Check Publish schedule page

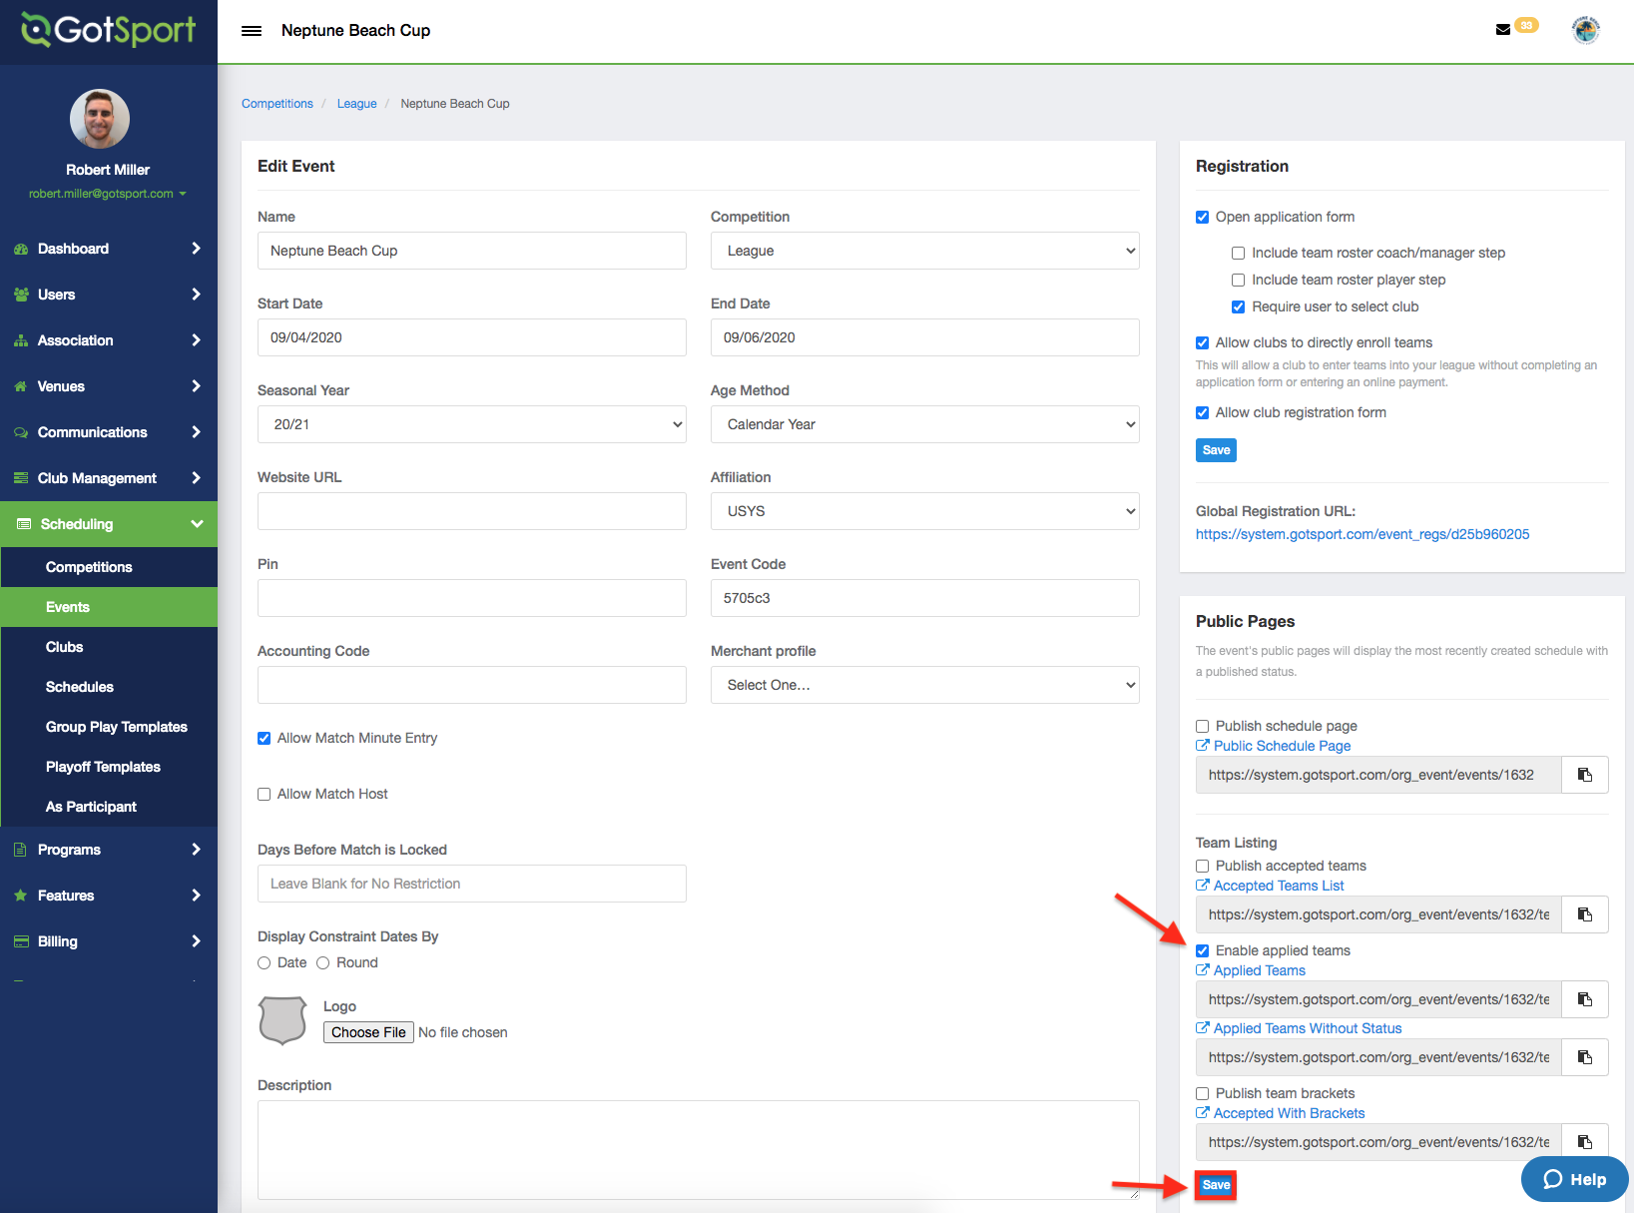1203,727
